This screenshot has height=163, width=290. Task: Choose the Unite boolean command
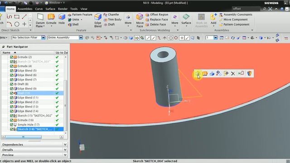[x=73, y=19]
